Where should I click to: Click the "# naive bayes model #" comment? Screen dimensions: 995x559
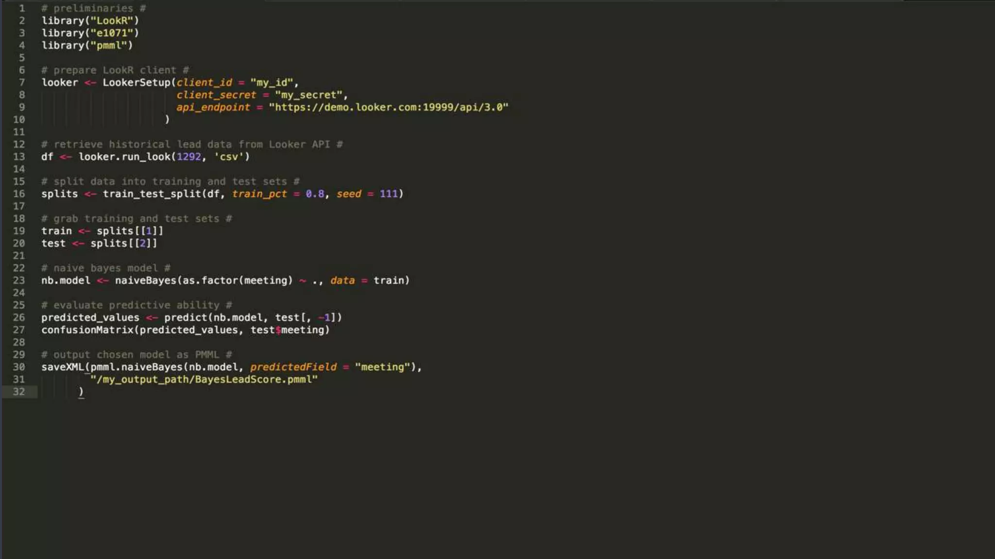[105, 268]
